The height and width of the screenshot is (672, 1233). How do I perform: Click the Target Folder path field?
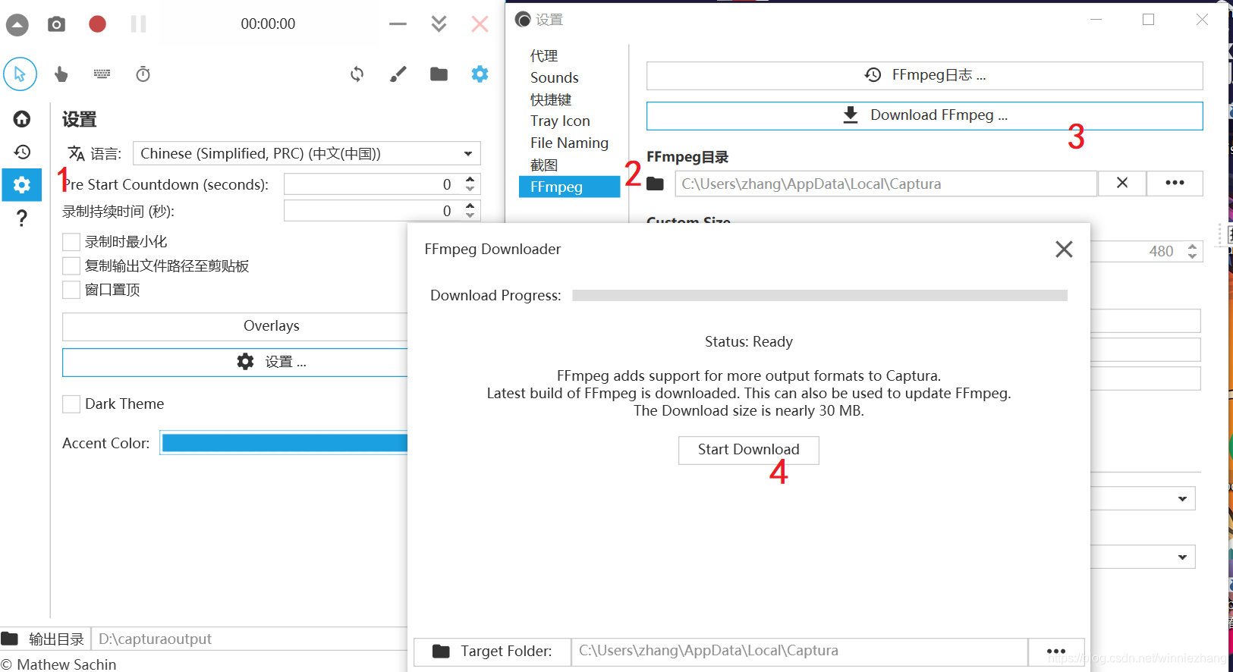(x=800, y=651)
